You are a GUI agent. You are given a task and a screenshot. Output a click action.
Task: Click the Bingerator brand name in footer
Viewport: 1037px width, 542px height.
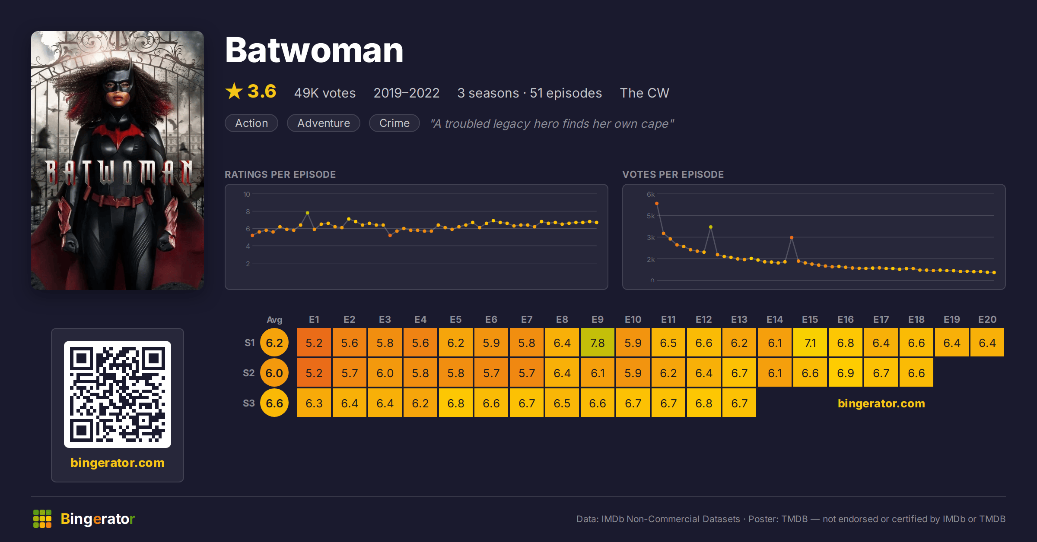click(x=98, y=519)
